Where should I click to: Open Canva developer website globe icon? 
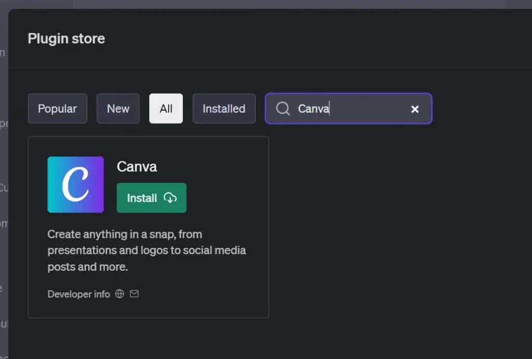tap(119, 294)
